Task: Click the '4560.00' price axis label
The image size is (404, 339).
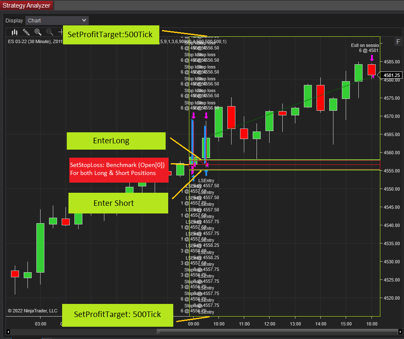Action: (392, 153)
